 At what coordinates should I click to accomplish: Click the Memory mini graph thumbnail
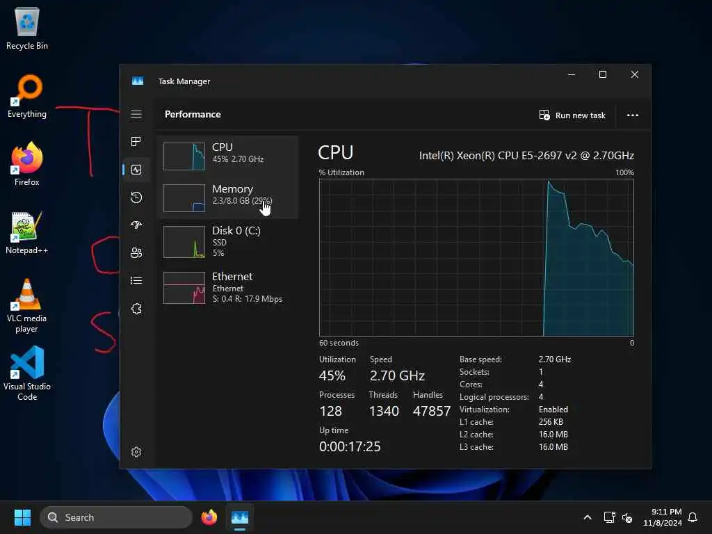(184, 198)
